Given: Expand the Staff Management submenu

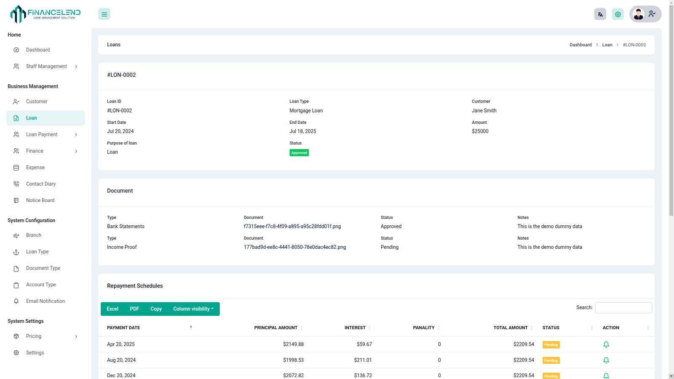Looking at the screenshot, I should (46, 67).
